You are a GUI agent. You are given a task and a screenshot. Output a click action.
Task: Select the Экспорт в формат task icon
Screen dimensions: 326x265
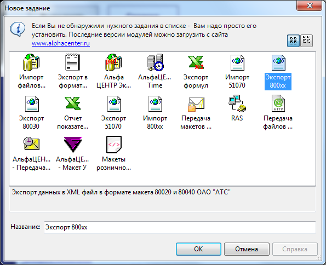tap(72, 62)
